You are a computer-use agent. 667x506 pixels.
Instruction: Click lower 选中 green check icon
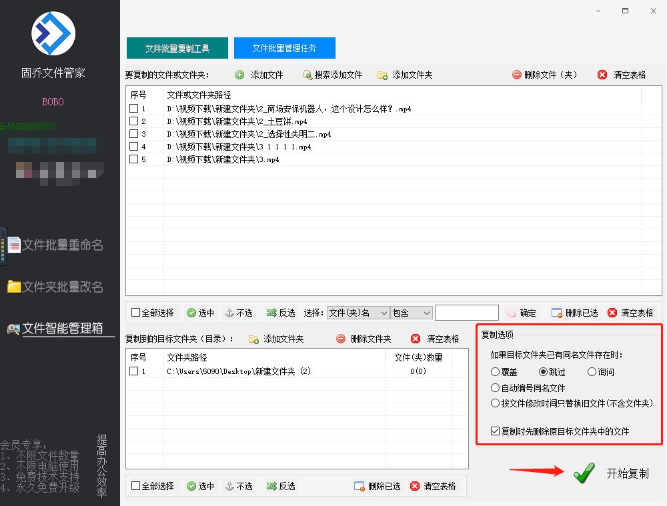[x=191, y=486]
